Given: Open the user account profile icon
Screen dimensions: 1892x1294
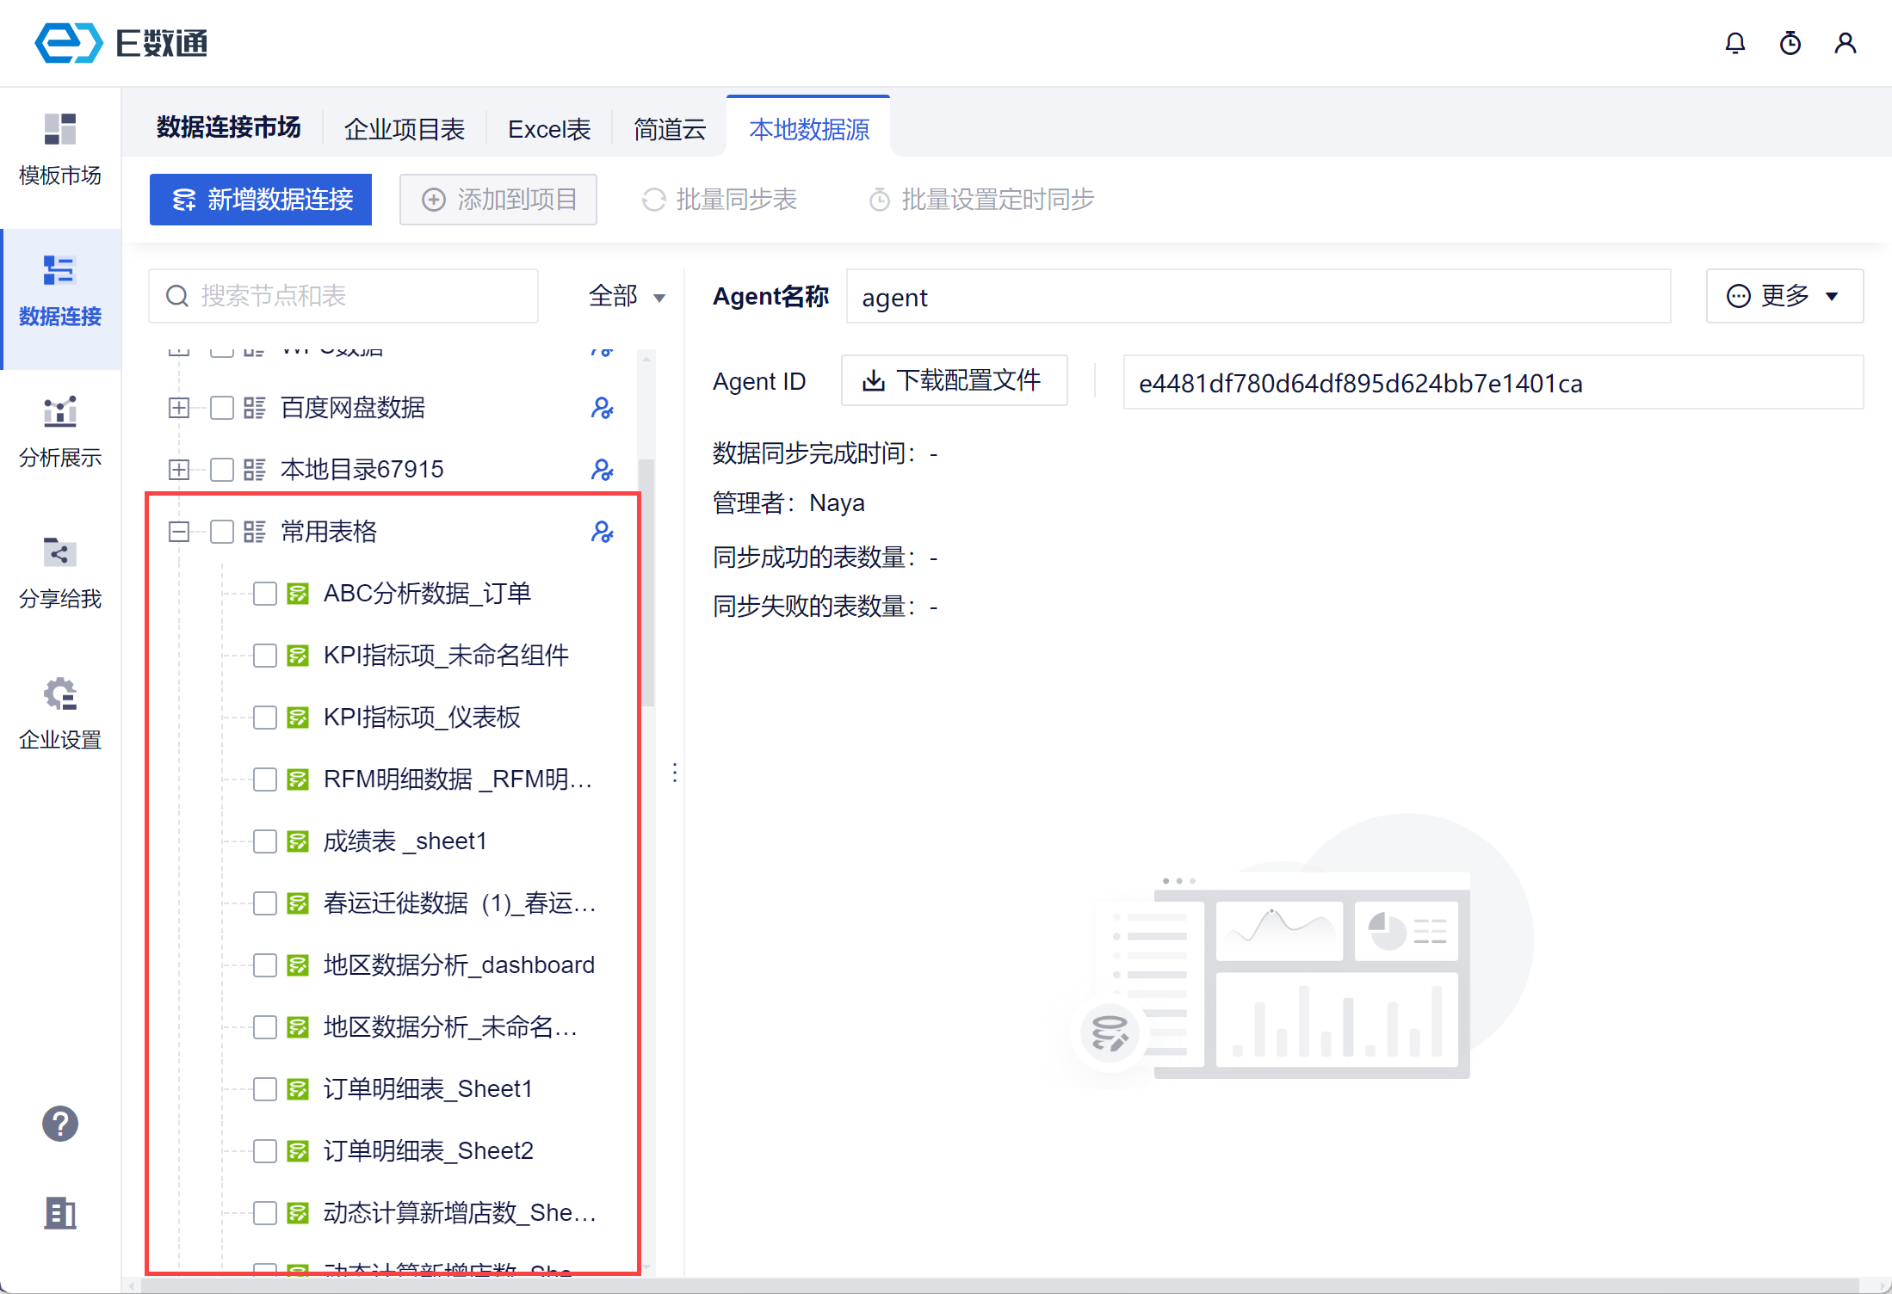Looking at the screenshot, I should (x=1845, y=43).
